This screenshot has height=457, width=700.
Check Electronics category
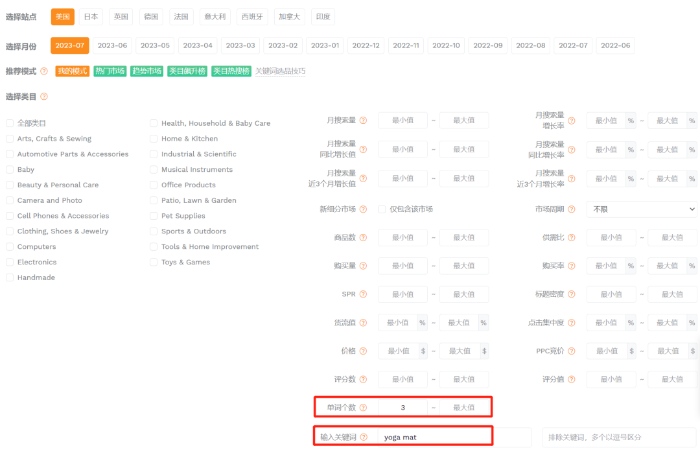10,262
